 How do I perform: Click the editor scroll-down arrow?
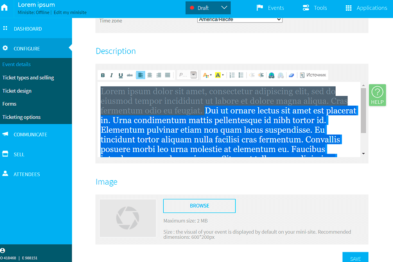364,154
